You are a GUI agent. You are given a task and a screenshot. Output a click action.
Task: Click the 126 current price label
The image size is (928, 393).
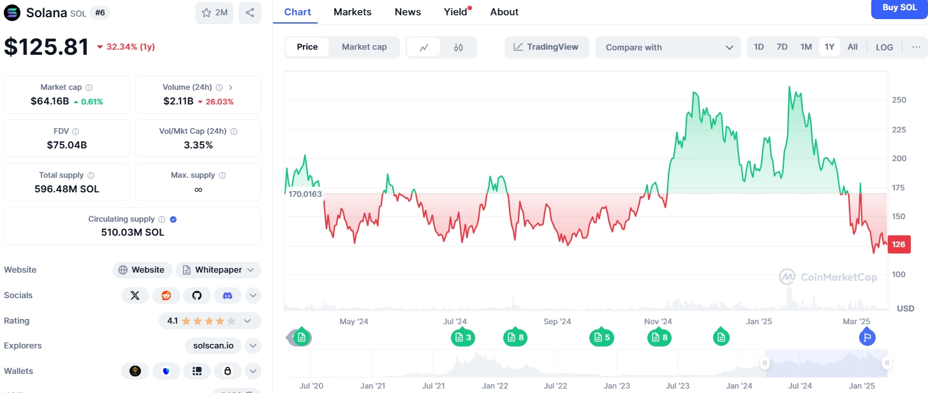(899, 245)
